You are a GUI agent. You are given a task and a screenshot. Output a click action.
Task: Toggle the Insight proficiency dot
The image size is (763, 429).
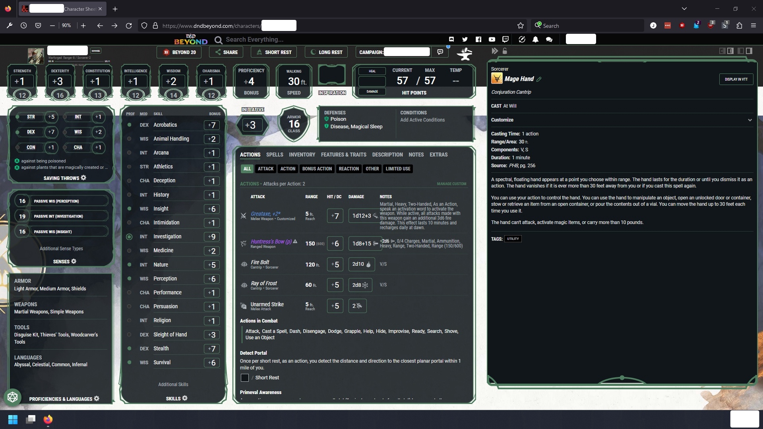coord(129,209)
